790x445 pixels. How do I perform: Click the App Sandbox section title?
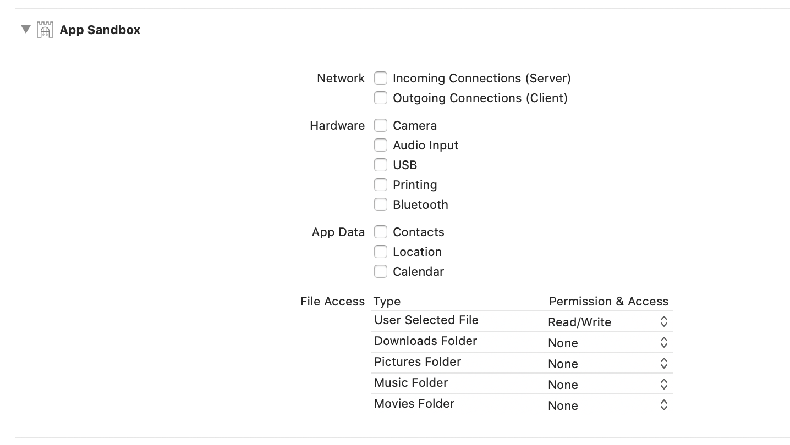tap(100, 30)
